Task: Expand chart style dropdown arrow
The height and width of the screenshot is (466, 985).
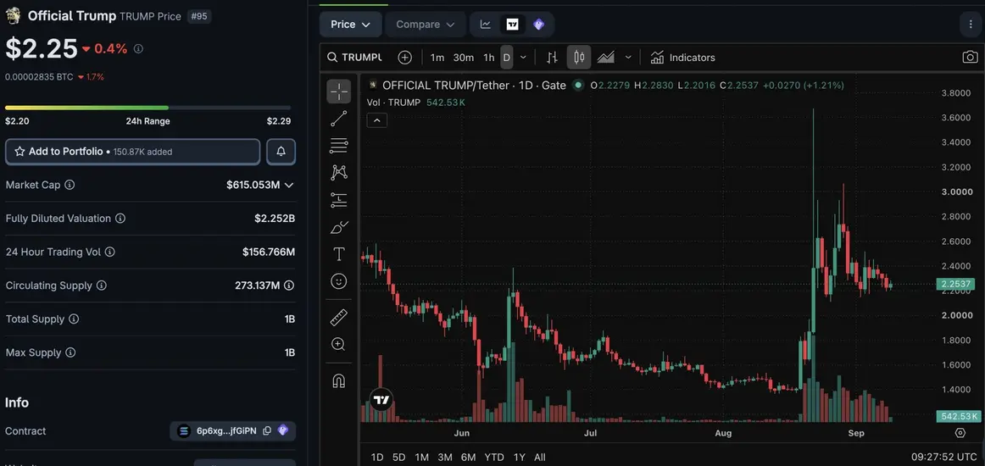Action: pyautogui.click(x=628, y=57)
